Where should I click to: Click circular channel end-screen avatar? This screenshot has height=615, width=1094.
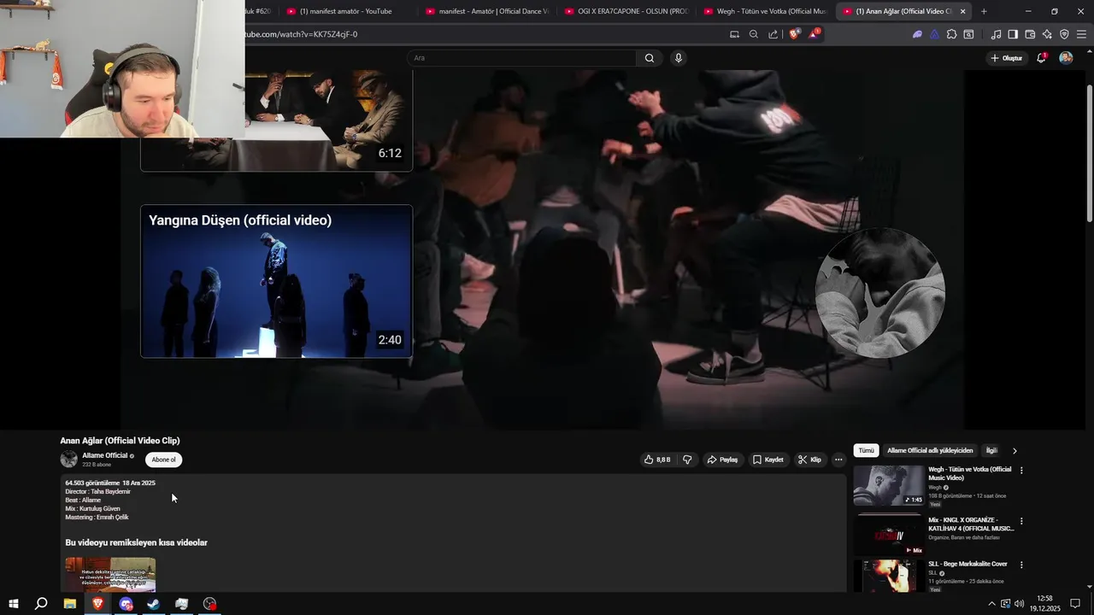click(x=880, y=293)
